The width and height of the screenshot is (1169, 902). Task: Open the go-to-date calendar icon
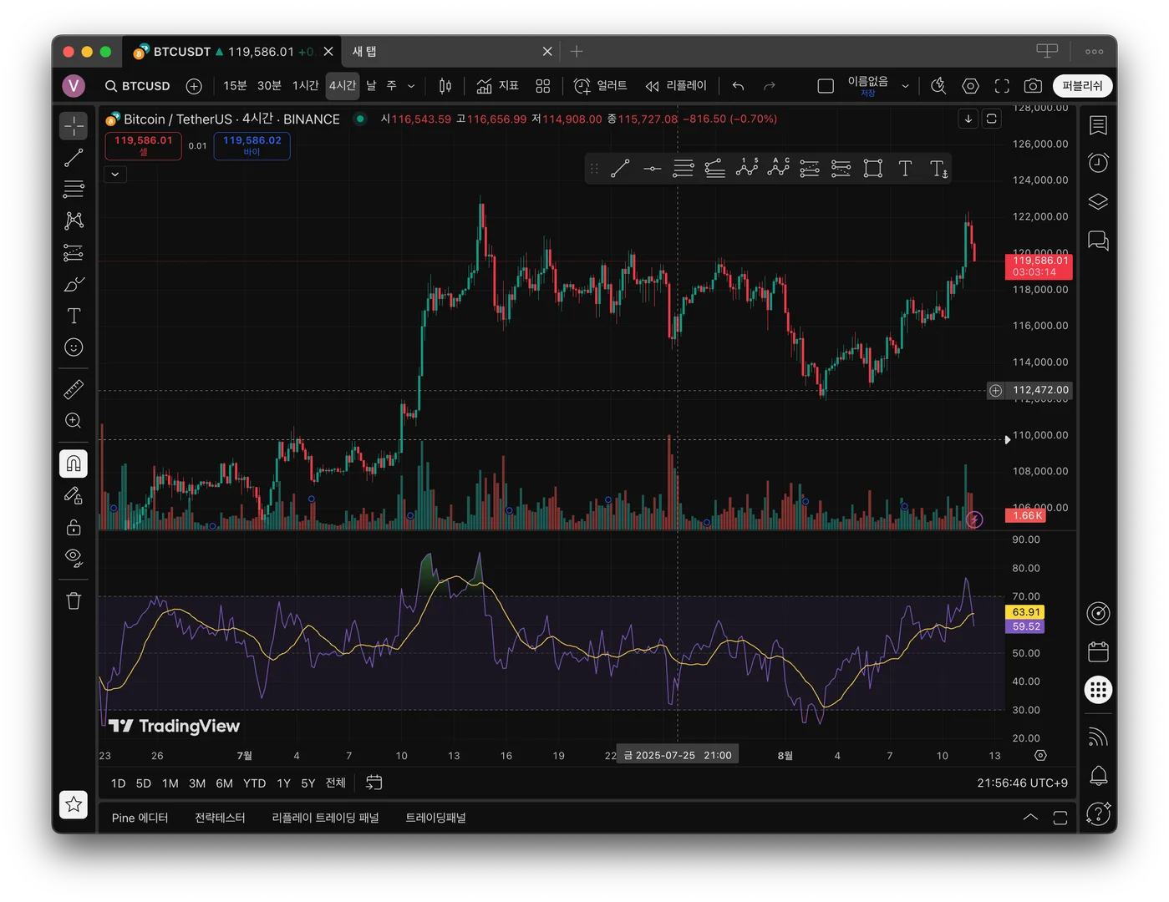[x=374, y=783]
